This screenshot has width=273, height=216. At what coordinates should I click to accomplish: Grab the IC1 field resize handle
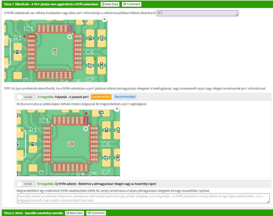tap(237, 15)
